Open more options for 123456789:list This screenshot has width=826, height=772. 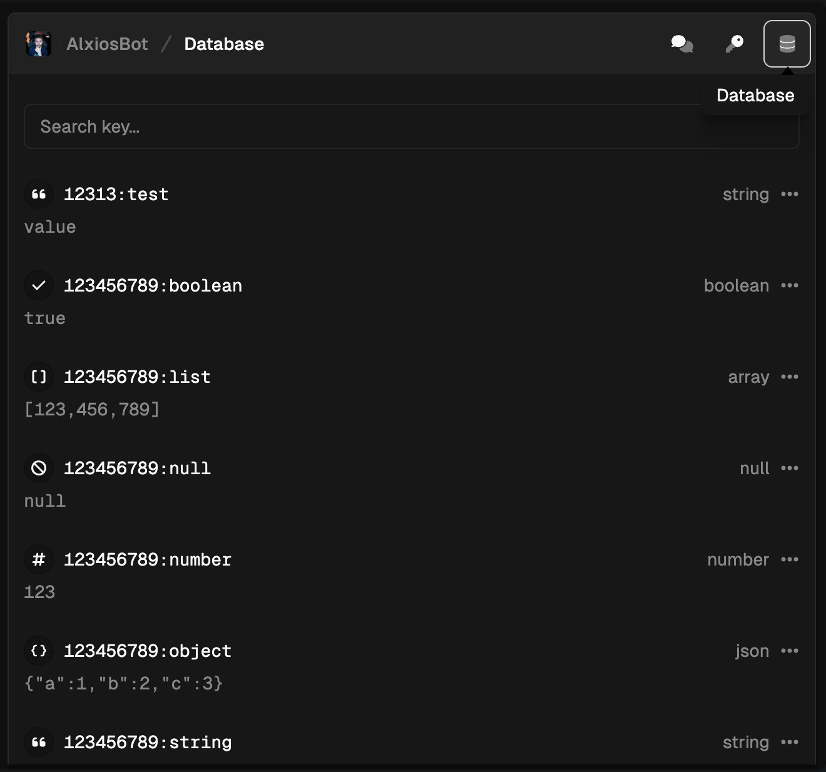point(790,377)
